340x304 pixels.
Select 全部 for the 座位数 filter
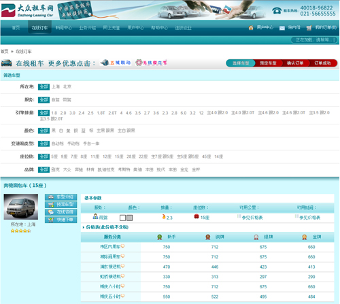pos(44,156)
